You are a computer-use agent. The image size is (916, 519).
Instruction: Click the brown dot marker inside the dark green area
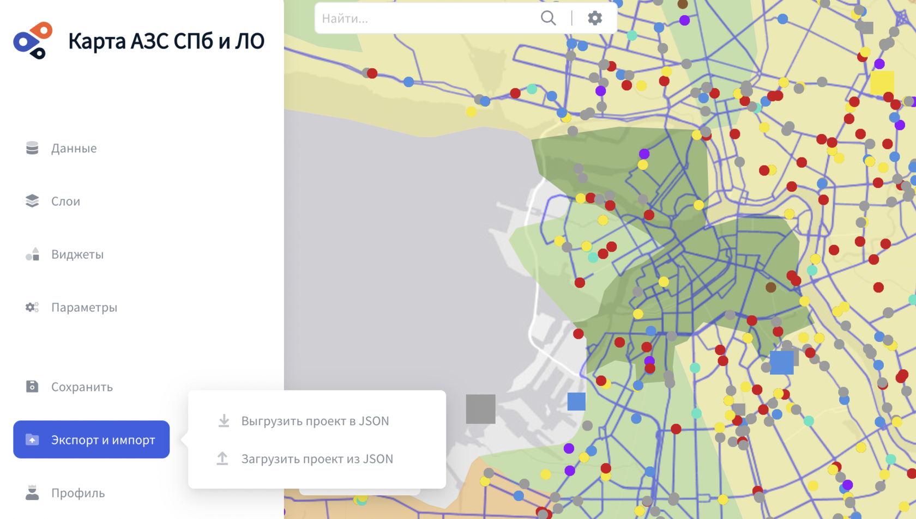(x=770, y=288)
